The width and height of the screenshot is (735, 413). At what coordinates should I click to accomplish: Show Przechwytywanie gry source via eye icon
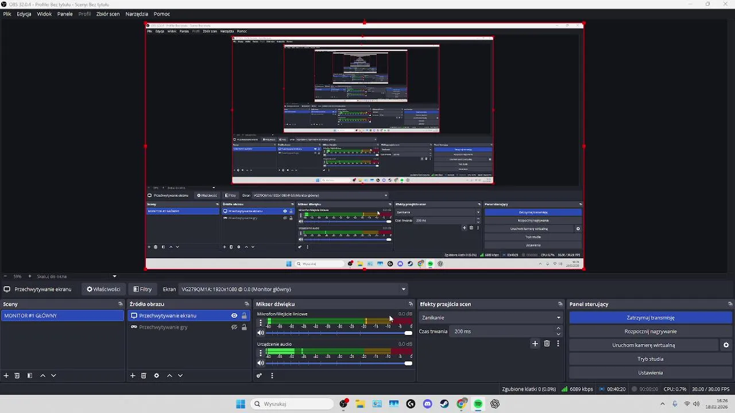pyautogui.click(x=234, y=327)
